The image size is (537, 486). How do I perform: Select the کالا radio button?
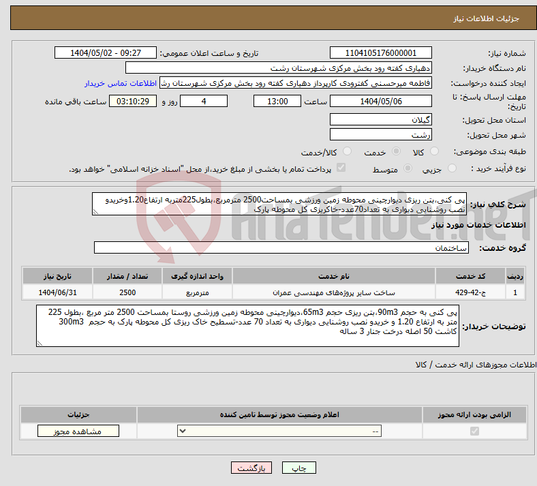[x=434, y=151]
